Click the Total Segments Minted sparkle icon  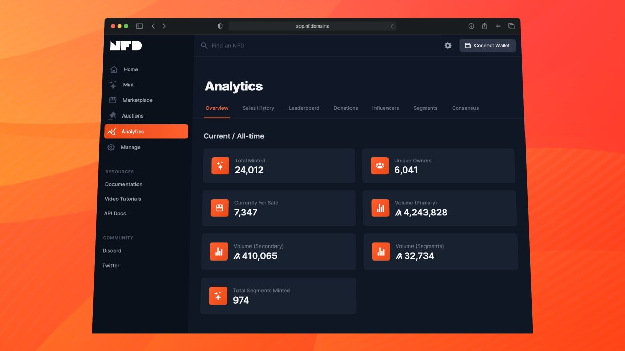[x=218, y=296]
